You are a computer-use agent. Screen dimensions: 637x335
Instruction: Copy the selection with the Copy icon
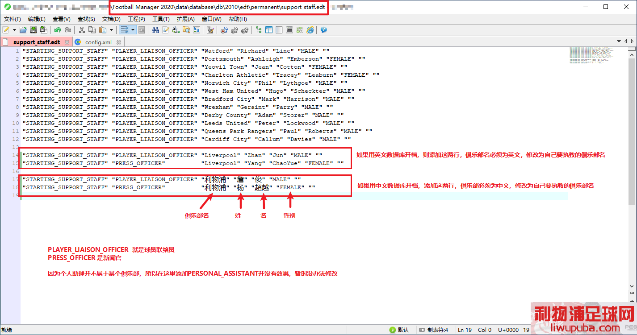[92, 30]
